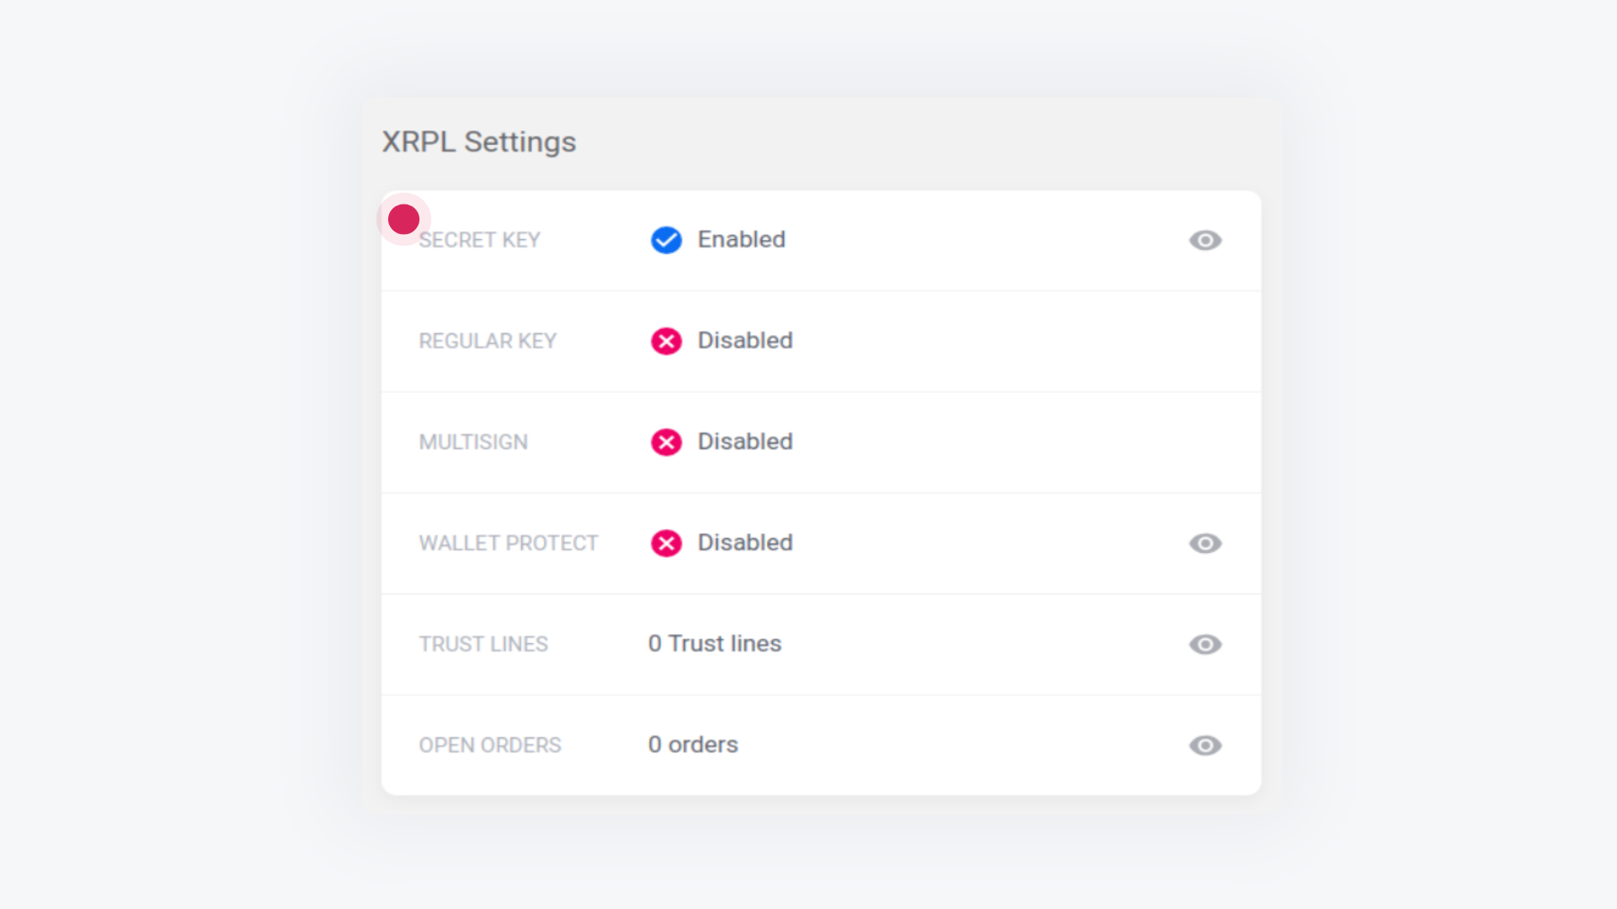1617x909 pixels.
Task: Click the red highlight dot near Secret Key
Action: pos(403,219)
